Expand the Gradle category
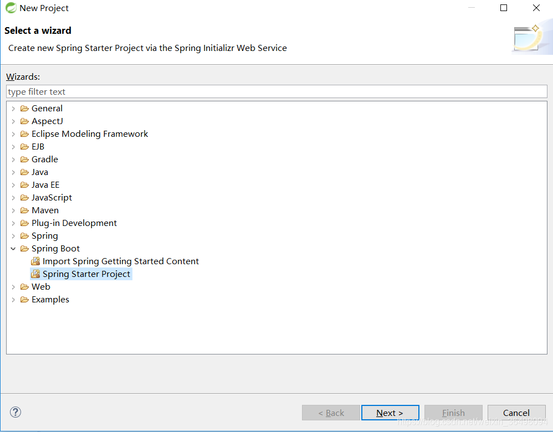 (13, 160)
